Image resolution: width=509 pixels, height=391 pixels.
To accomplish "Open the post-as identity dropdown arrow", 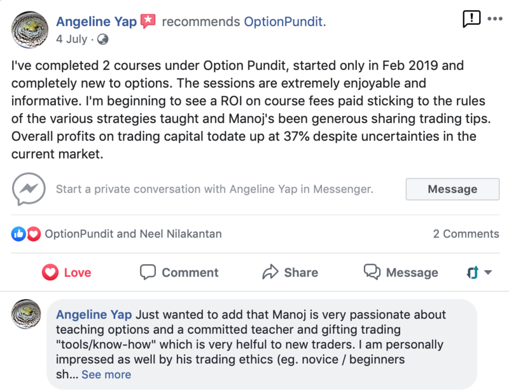I will pyautogui.click(x=488, y=273).
